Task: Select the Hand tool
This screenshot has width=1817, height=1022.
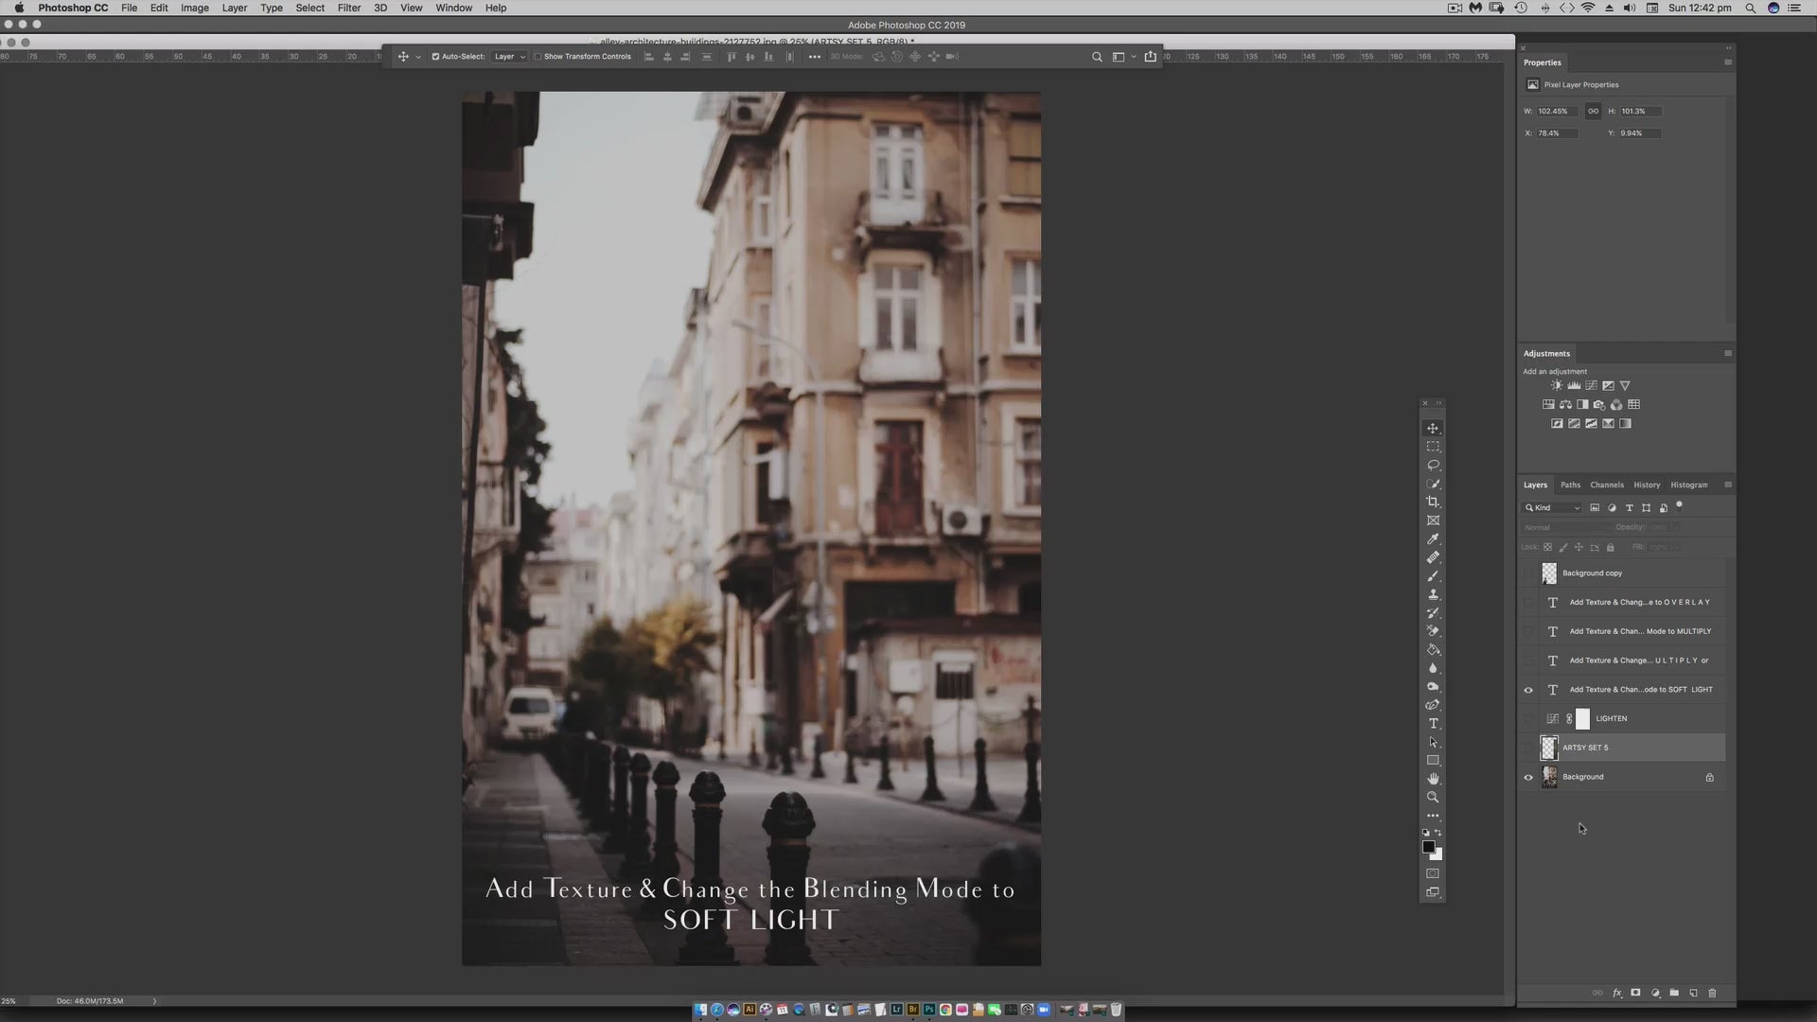Action: coord(1433,779)
